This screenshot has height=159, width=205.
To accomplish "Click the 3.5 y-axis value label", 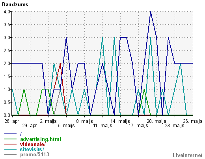I will point(7,25).
